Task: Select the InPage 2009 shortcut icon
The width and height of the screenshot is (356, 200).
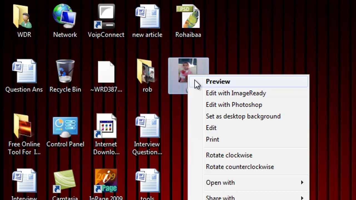Action: (x=106, y=181)
